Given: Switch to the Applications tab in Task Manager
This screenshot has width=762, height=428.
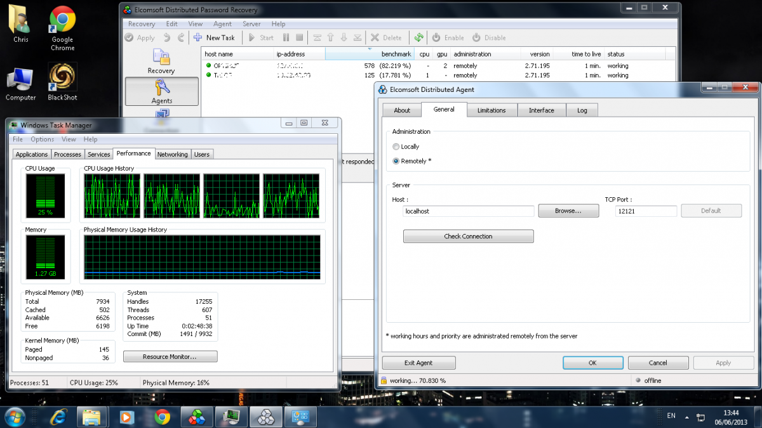Looking at the screenshot, I should click(32, 154).
